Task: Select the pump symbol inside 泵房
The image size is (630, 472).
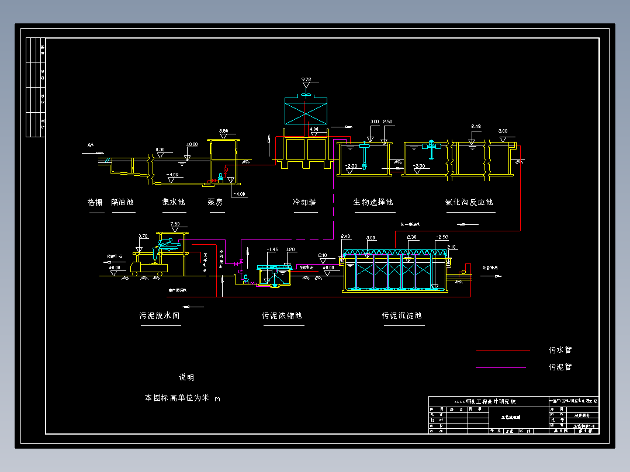Action: coord(220,178)
